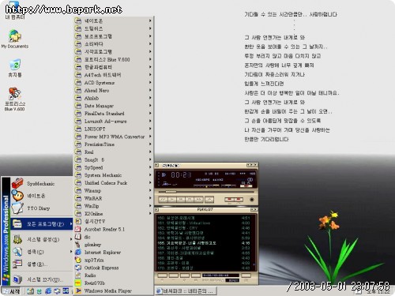Click list options button in Winamp playlist
395x296 pixels.
(246, 275)
